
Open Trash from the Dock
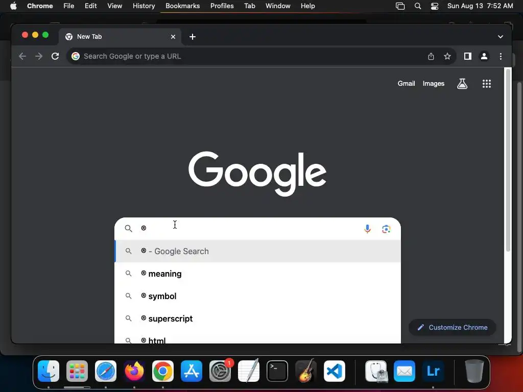tap(474, 371)
